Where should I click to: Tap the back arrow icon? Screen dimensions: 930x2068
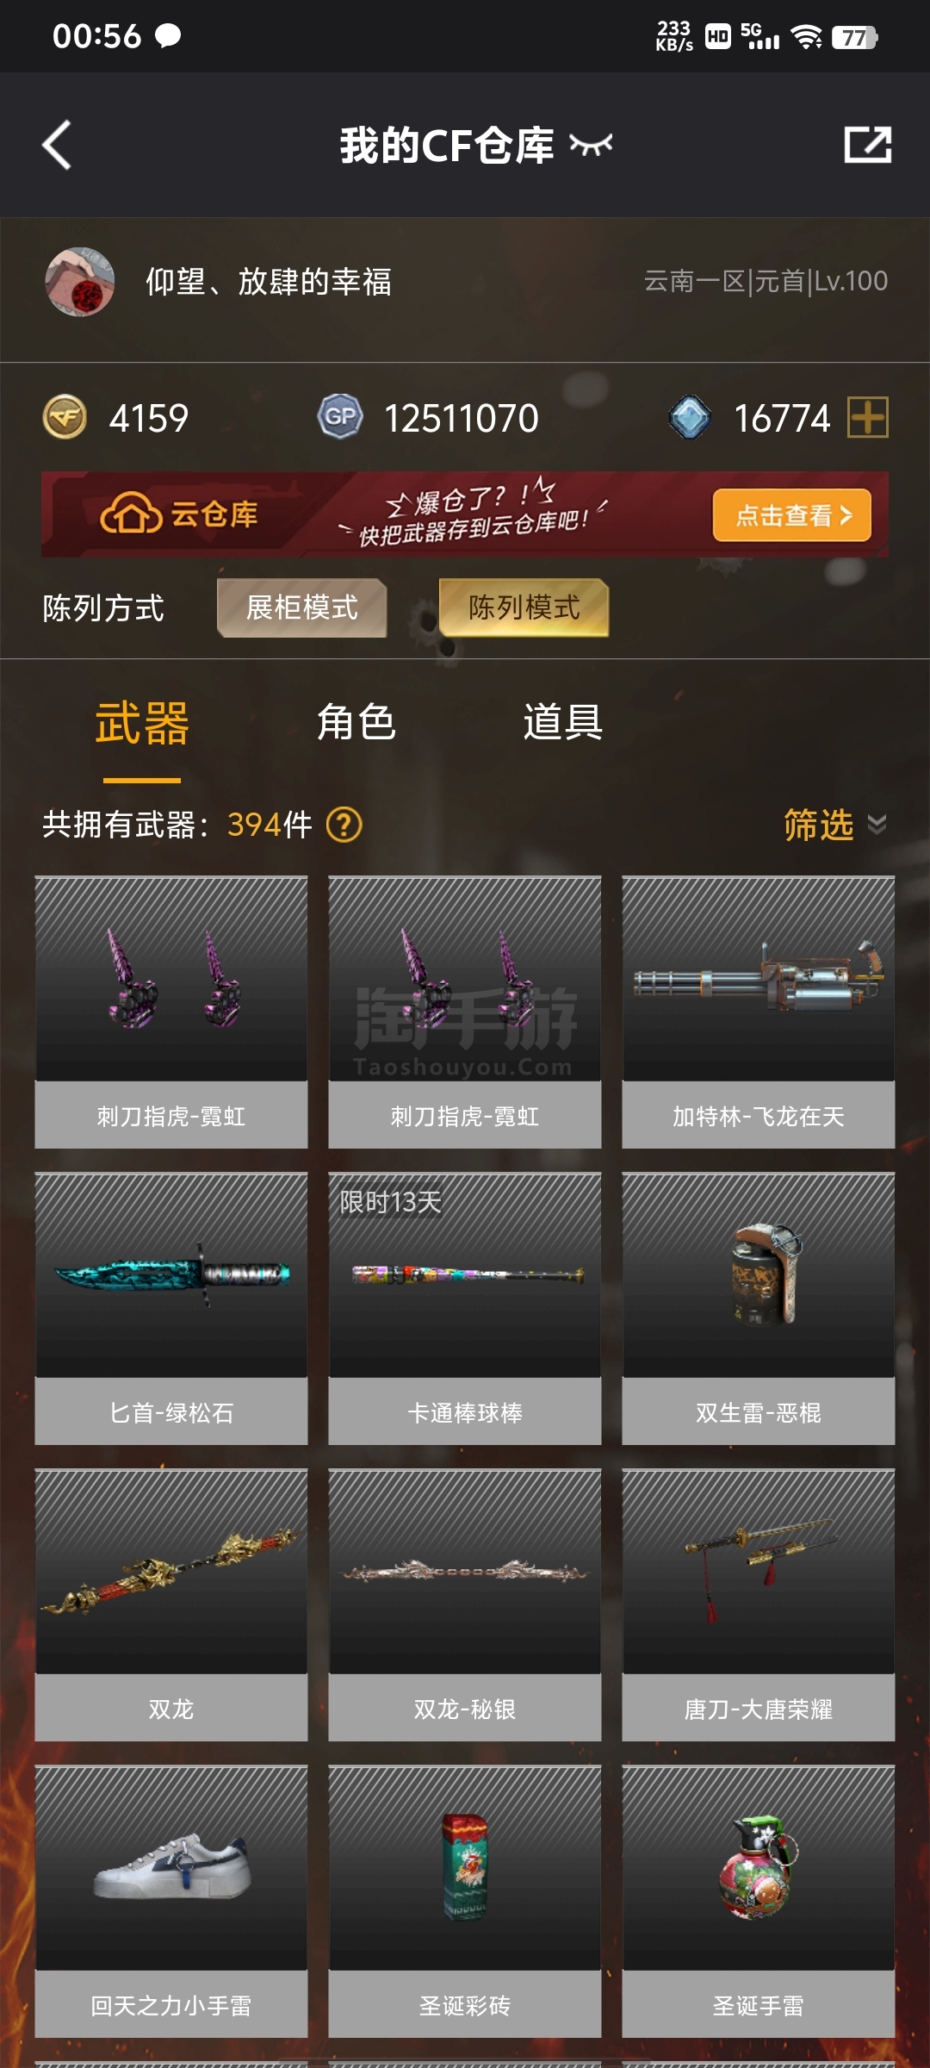click(x=57, y=145)
